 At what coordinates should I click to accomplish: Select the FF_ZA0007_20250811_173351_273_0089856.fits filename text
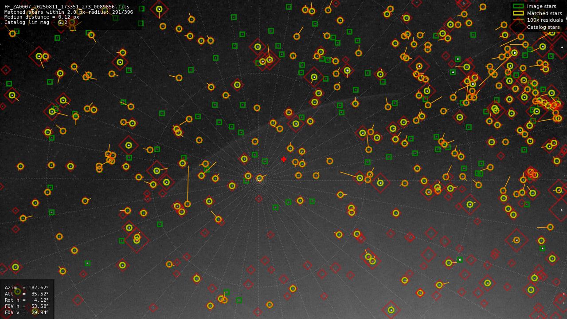[67, 7]
